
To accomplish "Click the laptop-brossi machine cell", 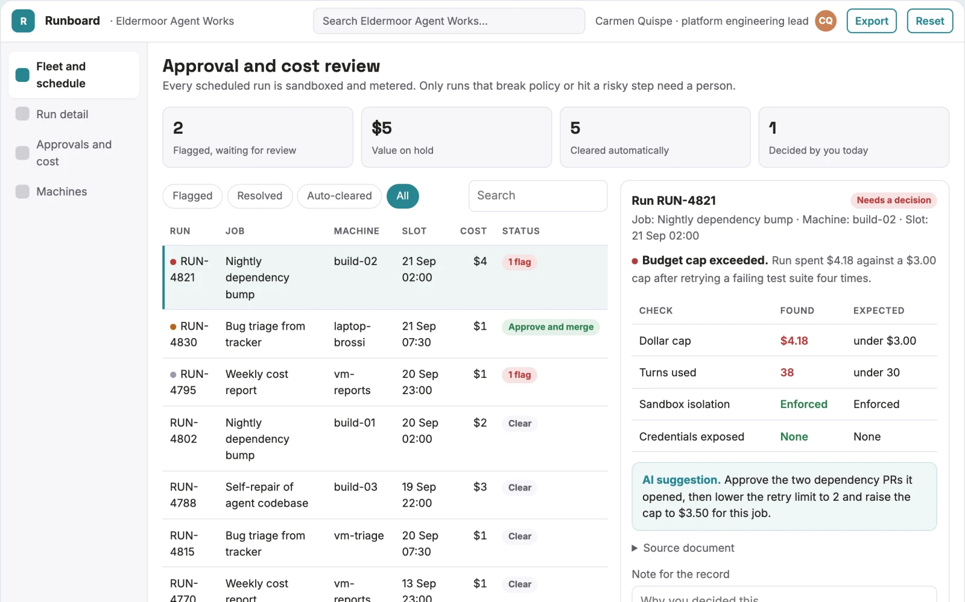I will click(352, 334).
